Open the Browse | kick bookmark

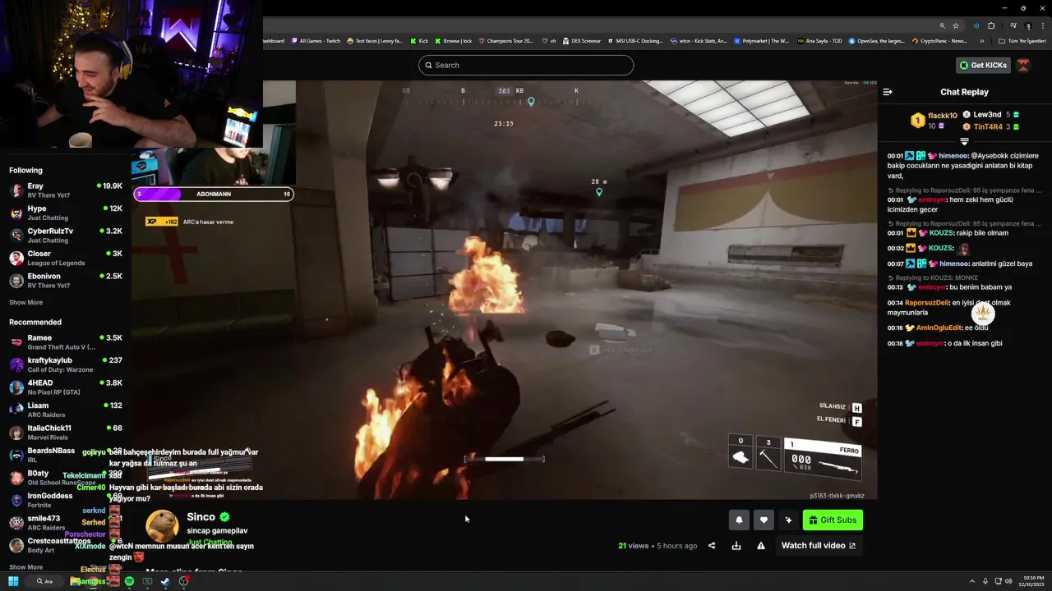tap(453, 40)
